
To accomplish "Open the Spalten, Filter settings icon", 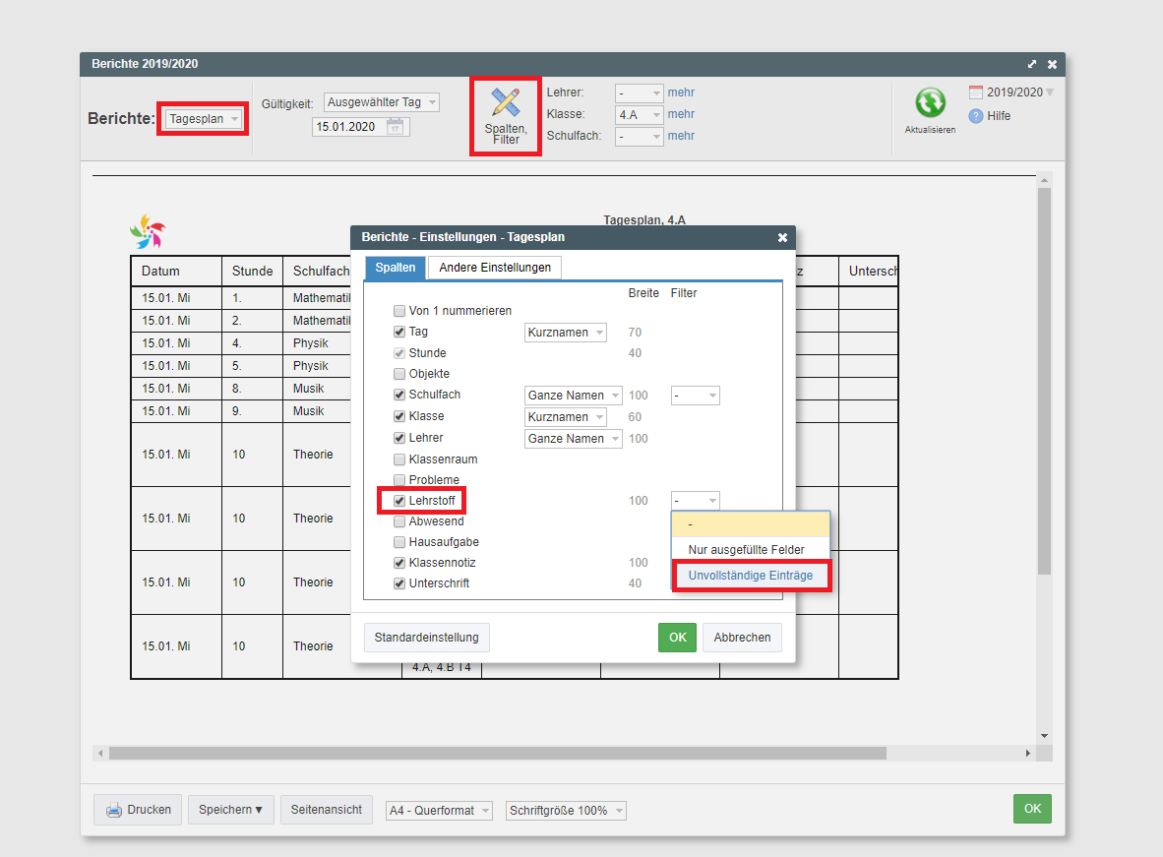I will tap(506, 103).
